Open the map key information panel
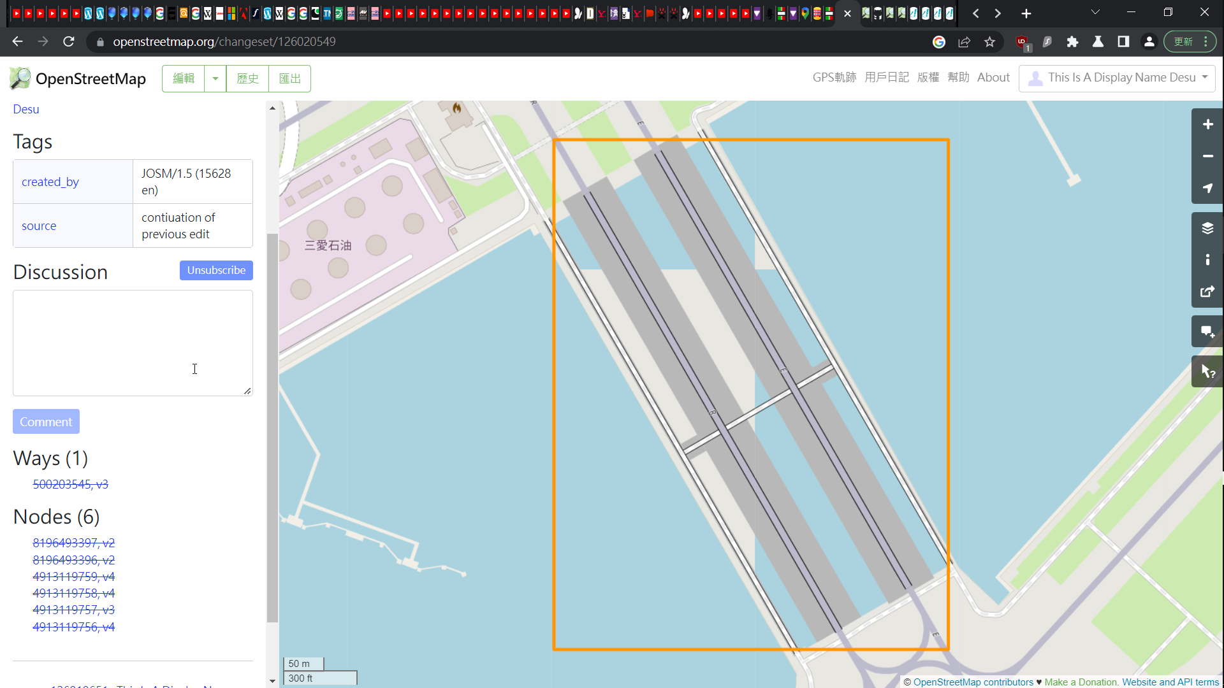The image size is (1224, 688). [1207, 259]
